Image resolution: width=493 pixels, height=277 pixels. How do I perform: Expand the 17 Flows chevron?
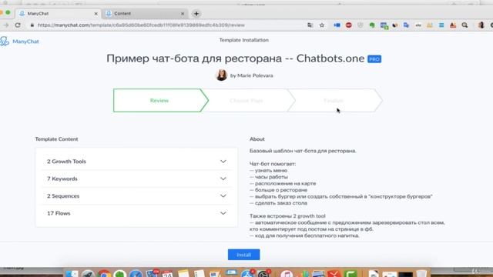pos(223,213)
